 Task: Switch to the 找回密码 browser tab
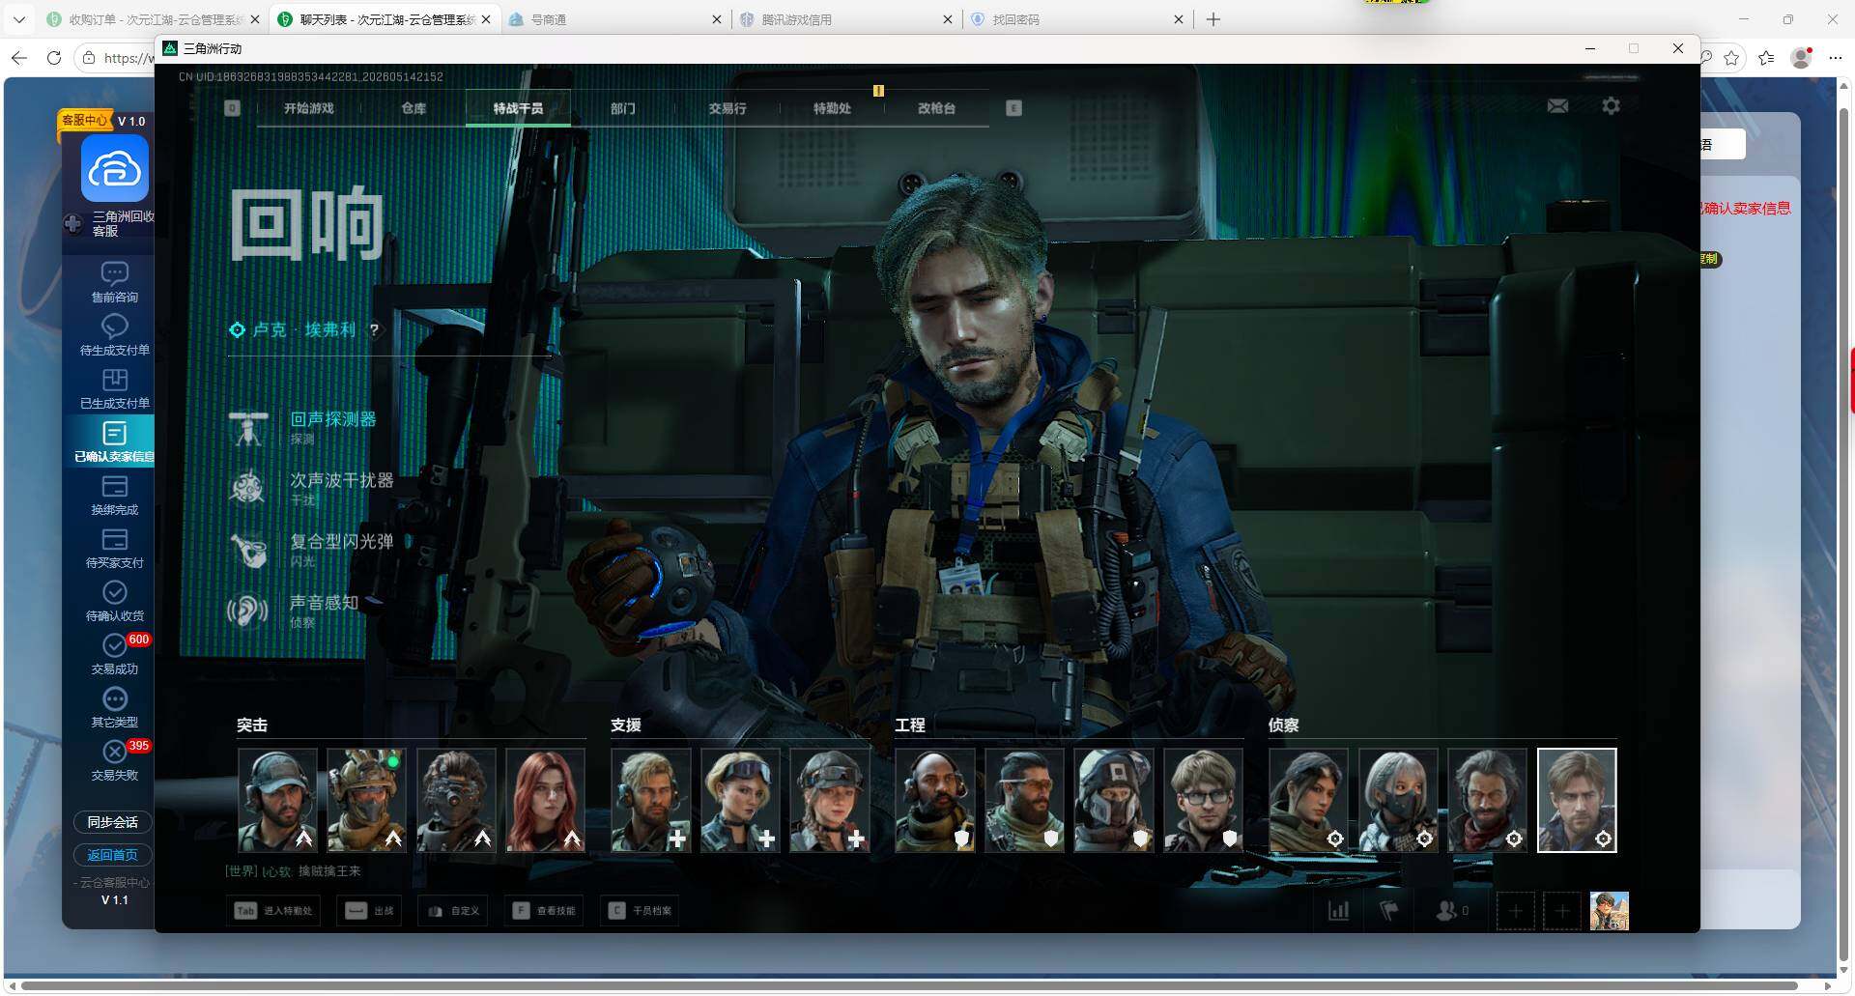(x=1076, y=19)
